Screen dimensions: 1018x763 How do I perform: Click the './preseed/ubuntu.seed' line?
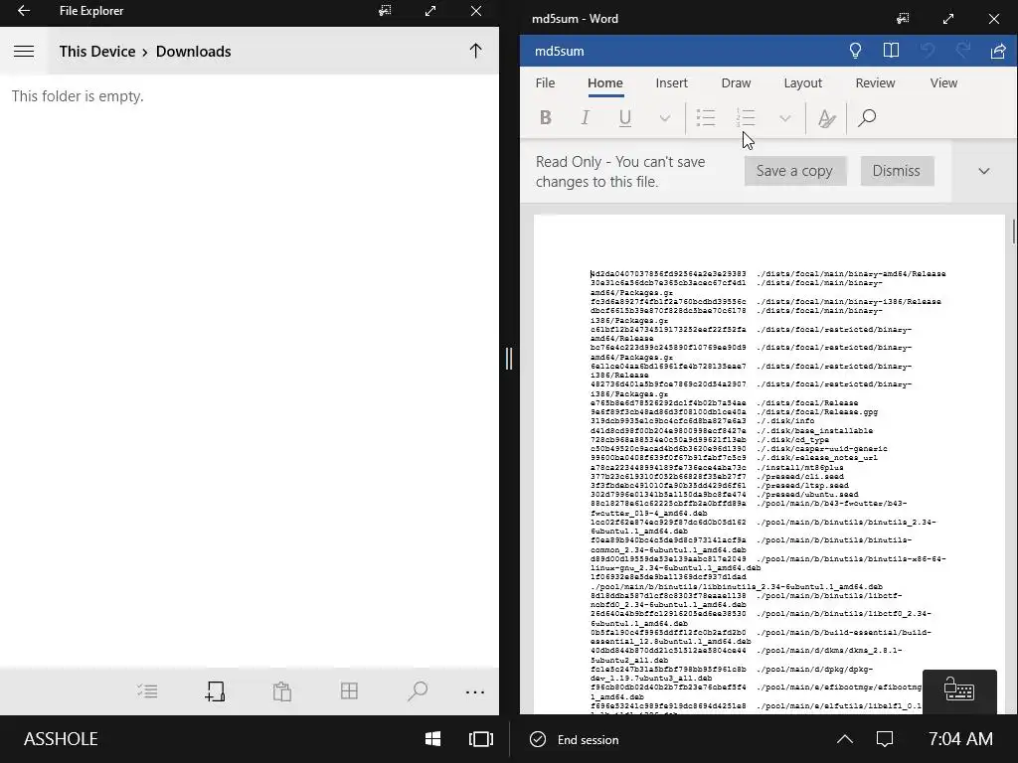tap(724, 495)
